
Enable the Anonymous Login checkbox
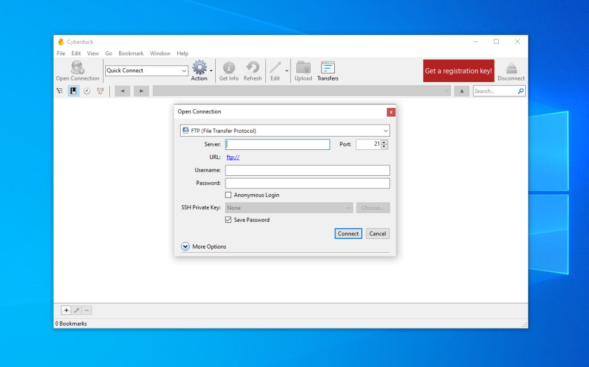pyautogui.click(x=228, y=195)
